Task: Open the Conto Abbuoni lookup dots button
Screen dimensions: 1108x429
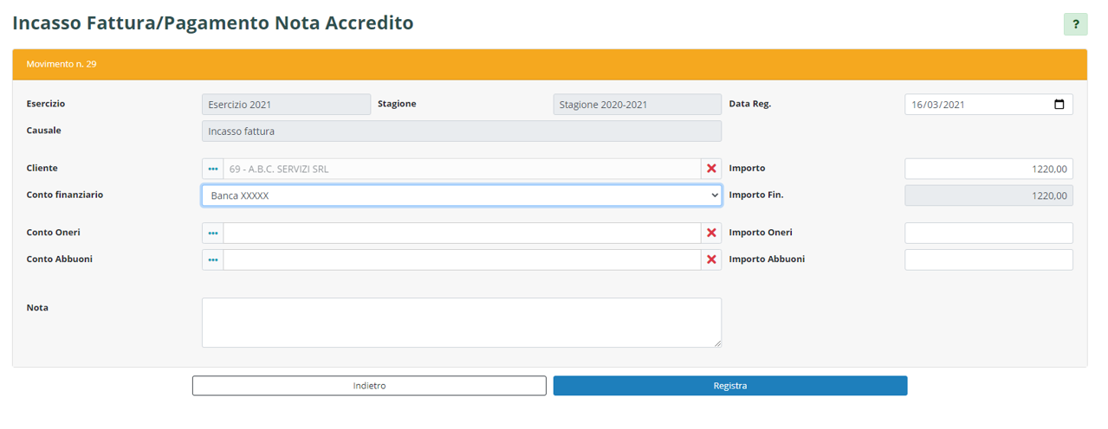Action: 213,259
